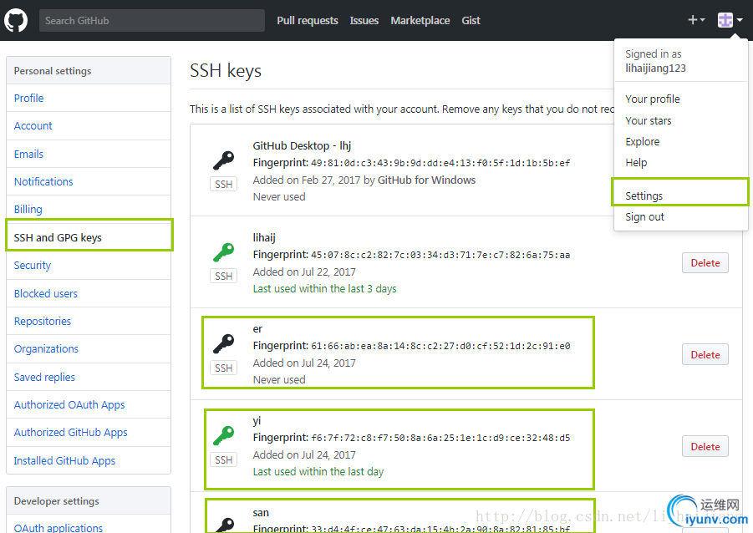Click SSH badge under lihaij key

tap(223, 276)
